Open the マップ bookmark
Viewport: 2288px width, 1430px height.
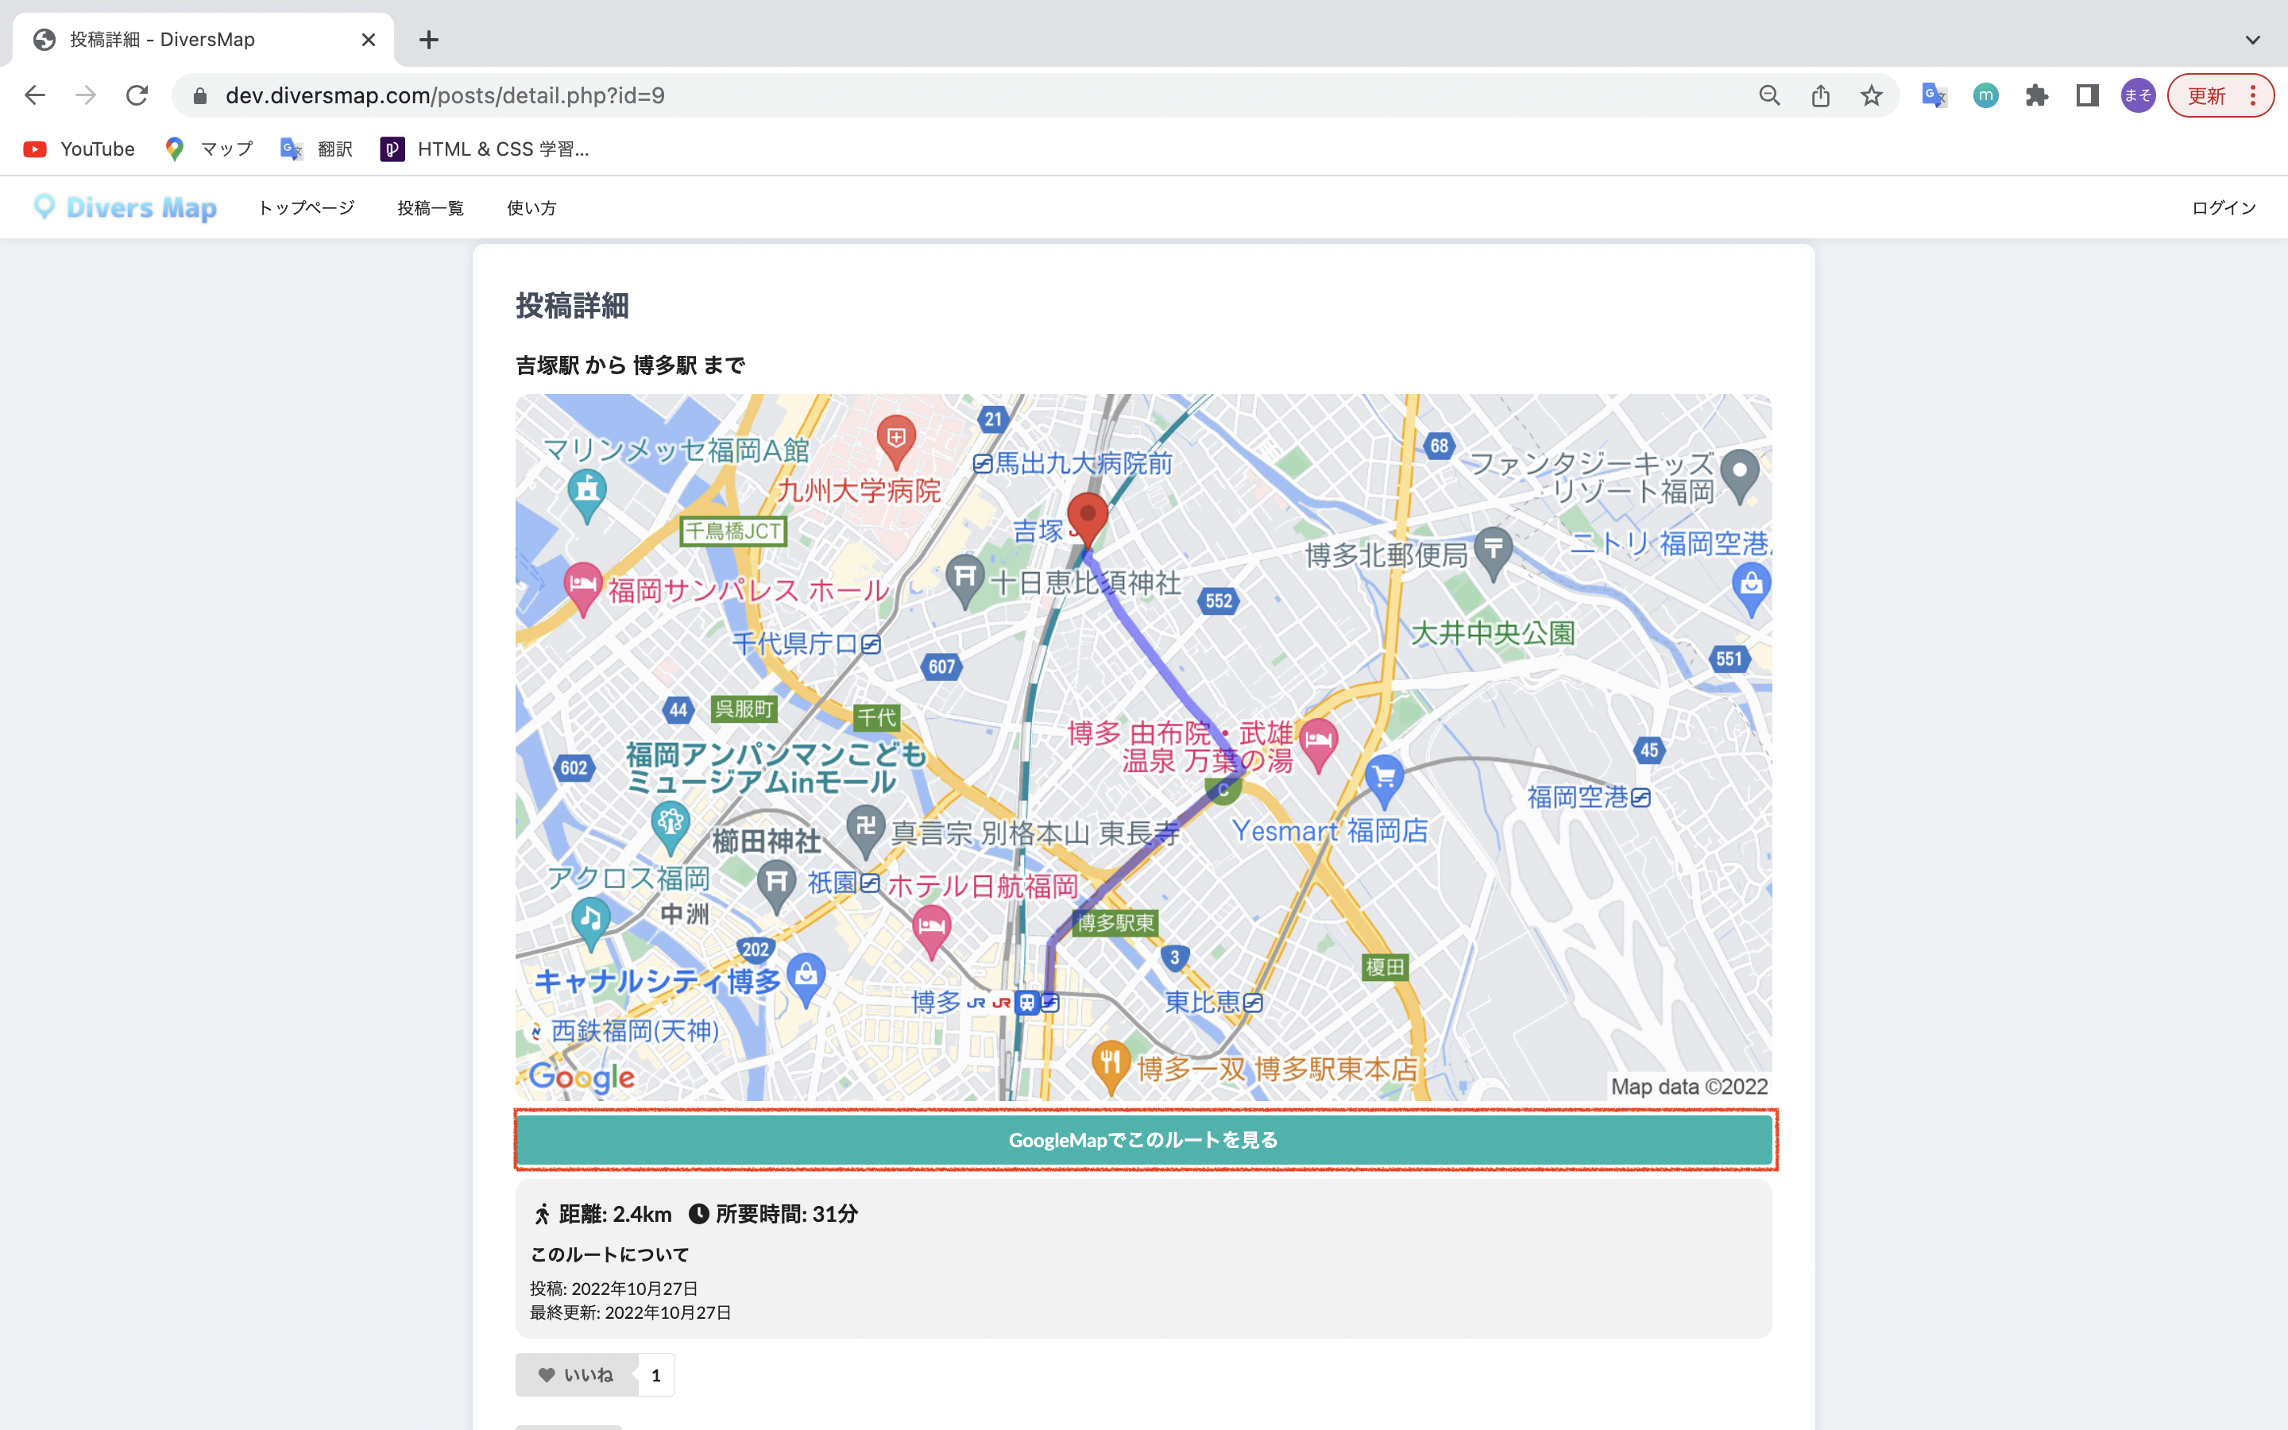209,149
